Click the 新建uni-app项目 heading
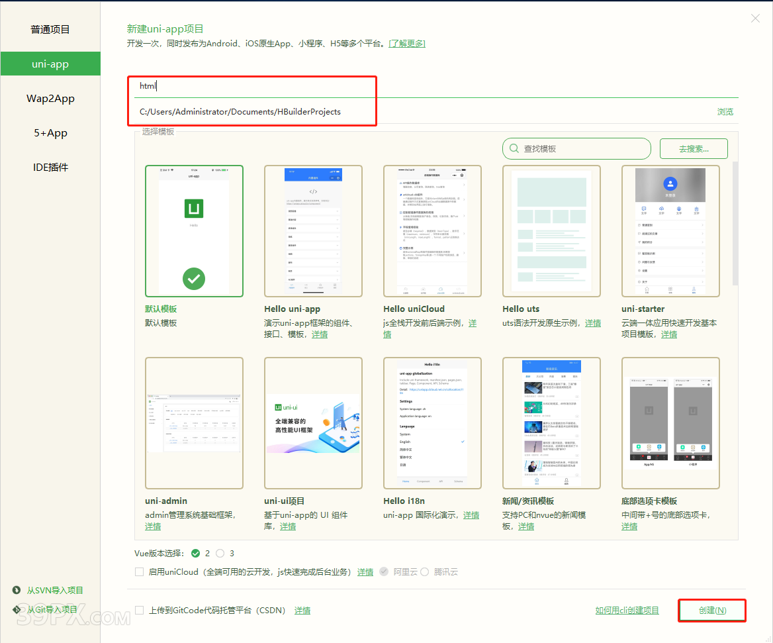The width and height of the screenshot is (773, 643). [165, 28]
